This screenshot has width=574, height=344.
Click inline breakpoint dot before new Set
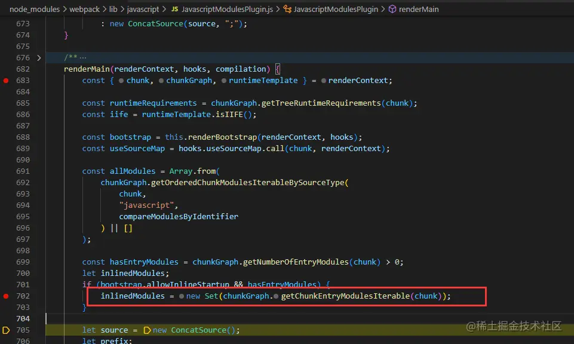[182, 296]
